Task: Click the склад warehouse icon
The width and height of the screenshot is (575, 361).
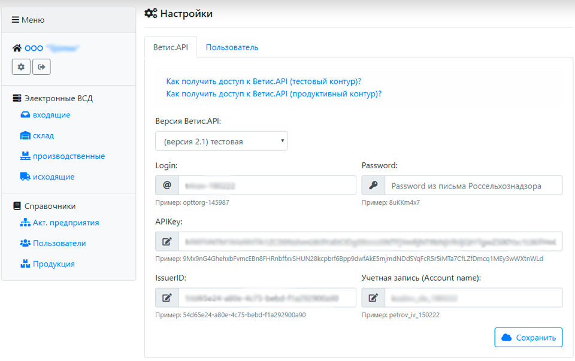Action: [25, 136]
